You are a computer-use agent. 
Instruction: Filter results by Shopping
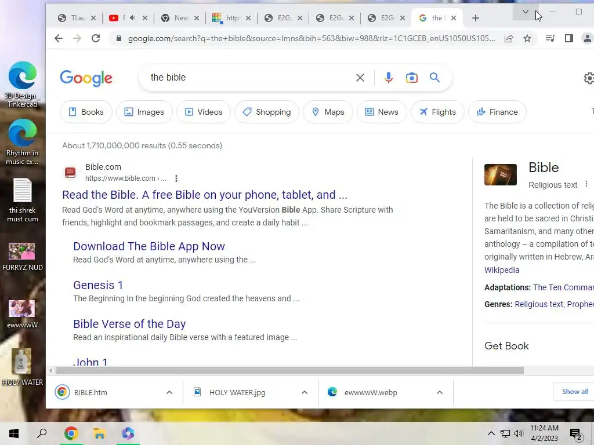coord(267,112)
